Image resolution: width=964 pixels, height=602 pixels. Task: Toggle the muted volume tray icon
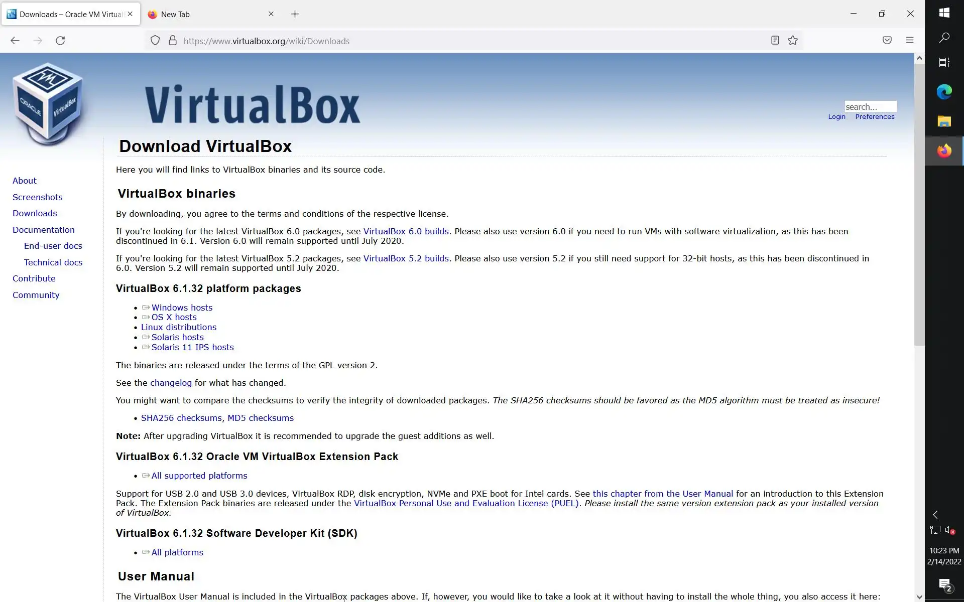[x=949, y=530]
